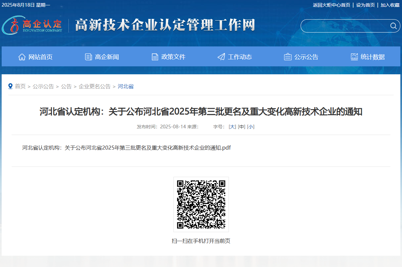Viewport: 402px width, 267px height.
Task: Go to 公示公告 in breadcrumb
Action: (43, 86)
